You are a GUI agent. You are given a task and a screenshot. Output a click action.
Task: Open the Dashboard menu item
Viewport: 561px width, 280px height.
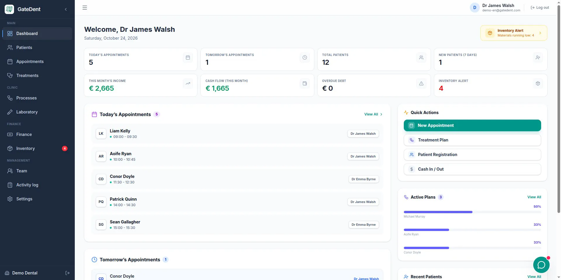(x=37, y=34)
